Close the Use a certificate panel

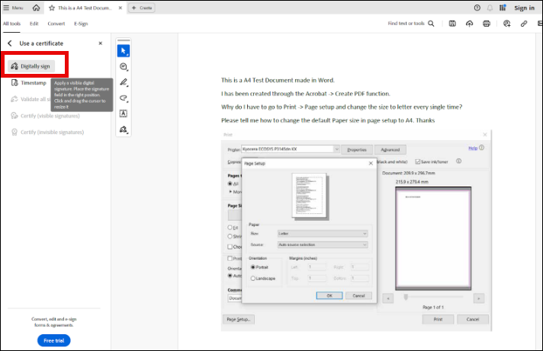(101, 43)
